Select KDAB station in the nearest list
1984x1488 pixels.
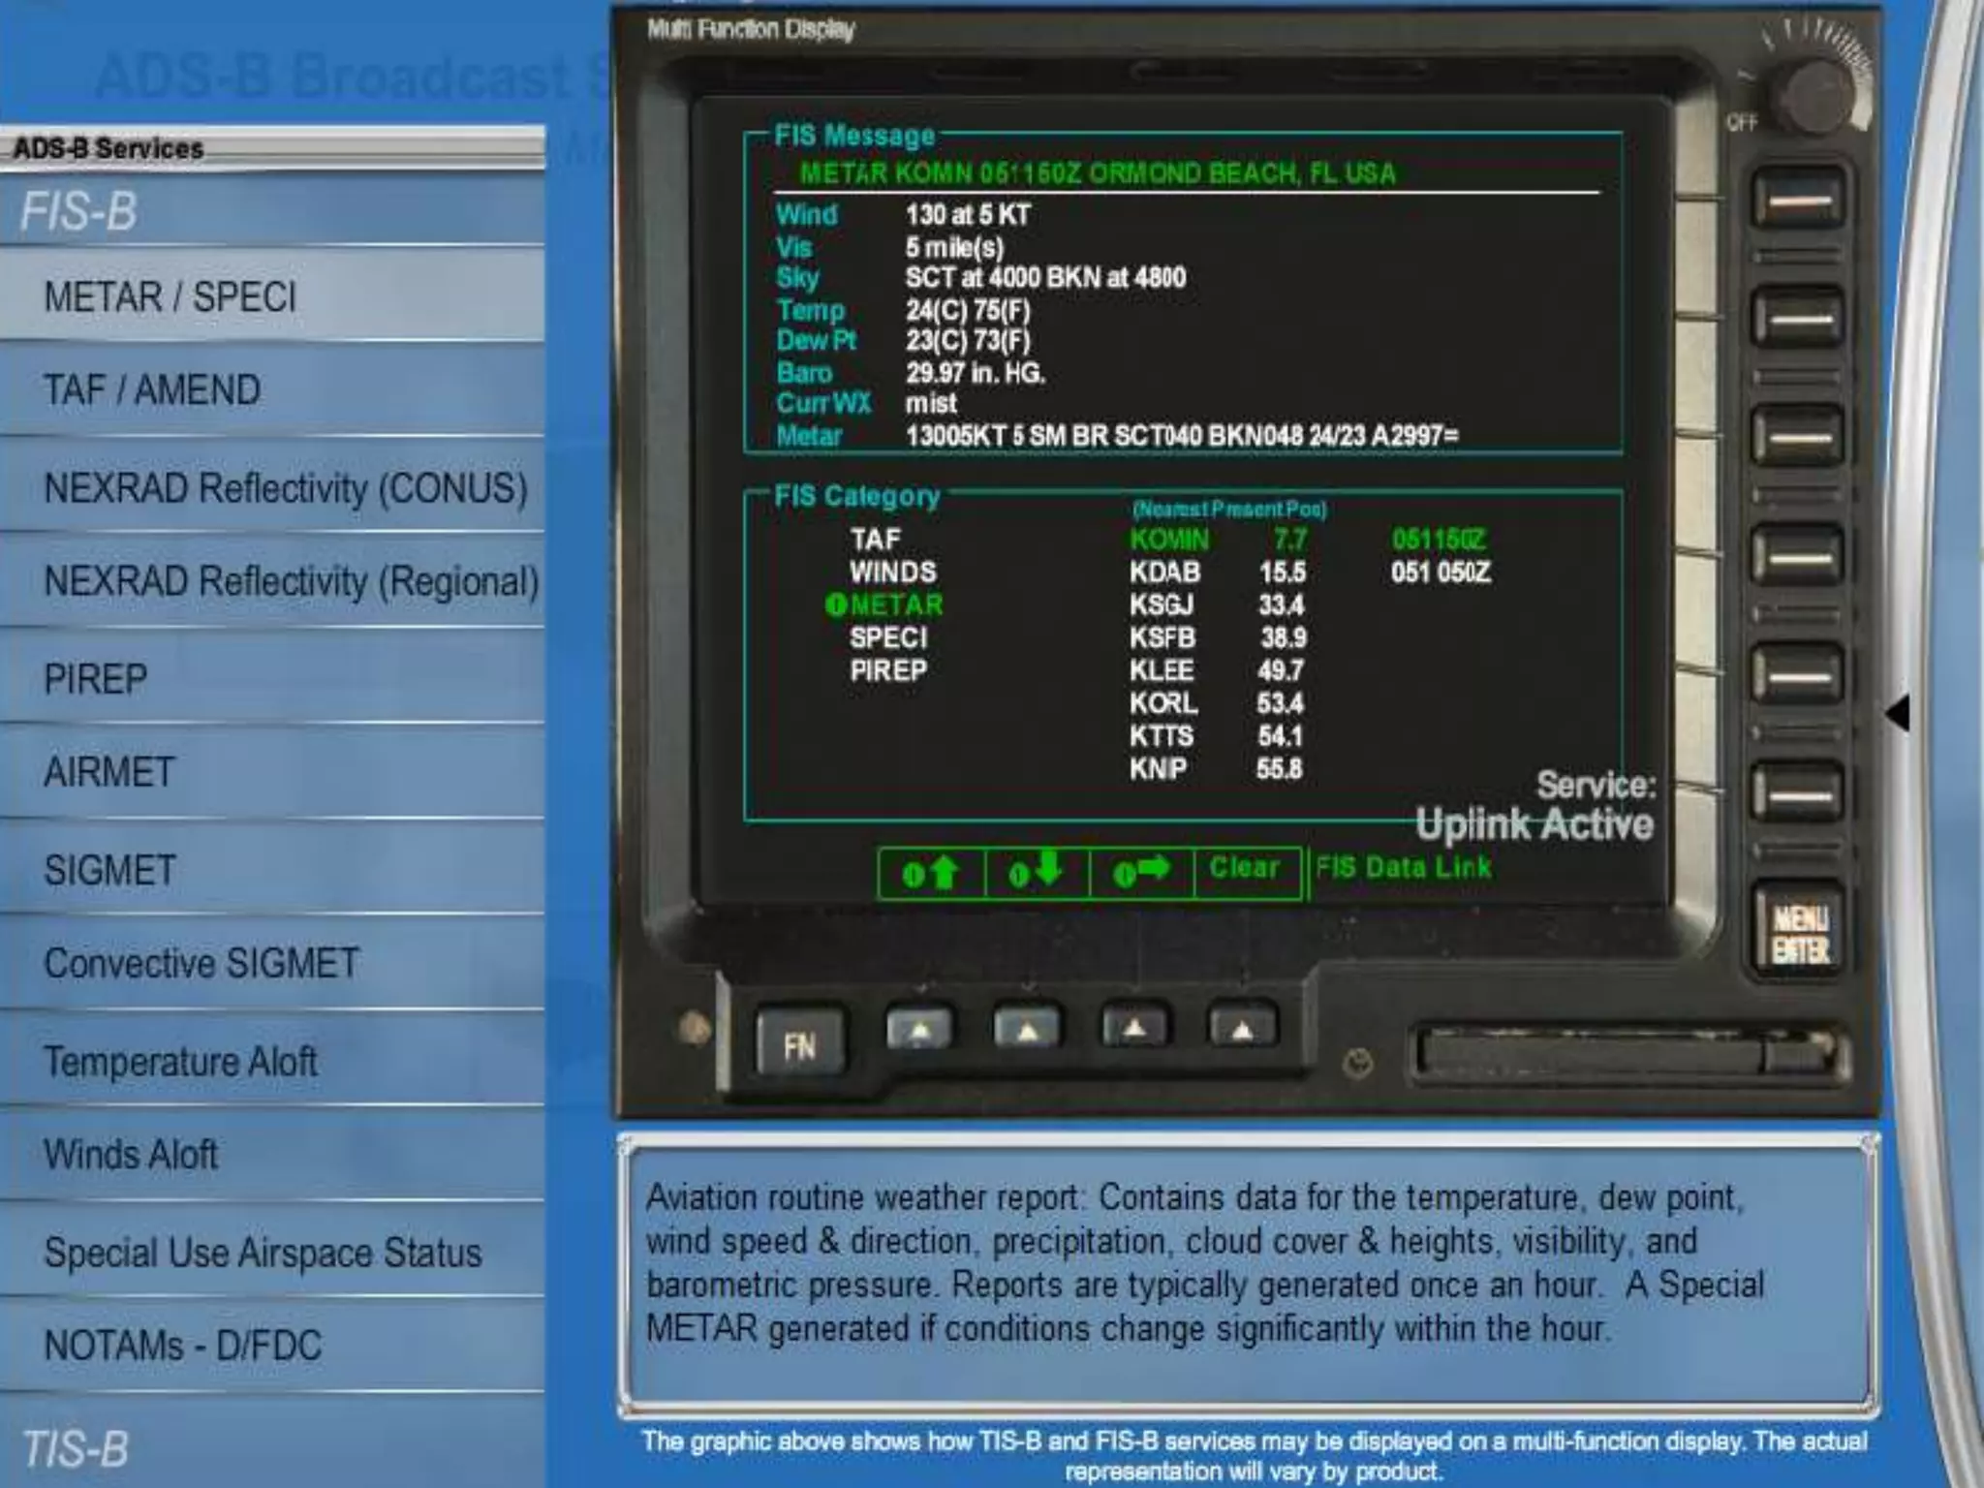[1165, 573]
